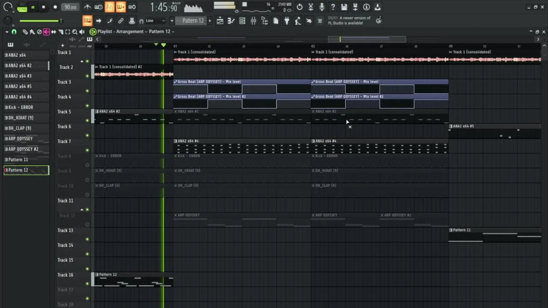Click the microphone recording icon
Screen dimensions: 548x308
tap(322, 7)
